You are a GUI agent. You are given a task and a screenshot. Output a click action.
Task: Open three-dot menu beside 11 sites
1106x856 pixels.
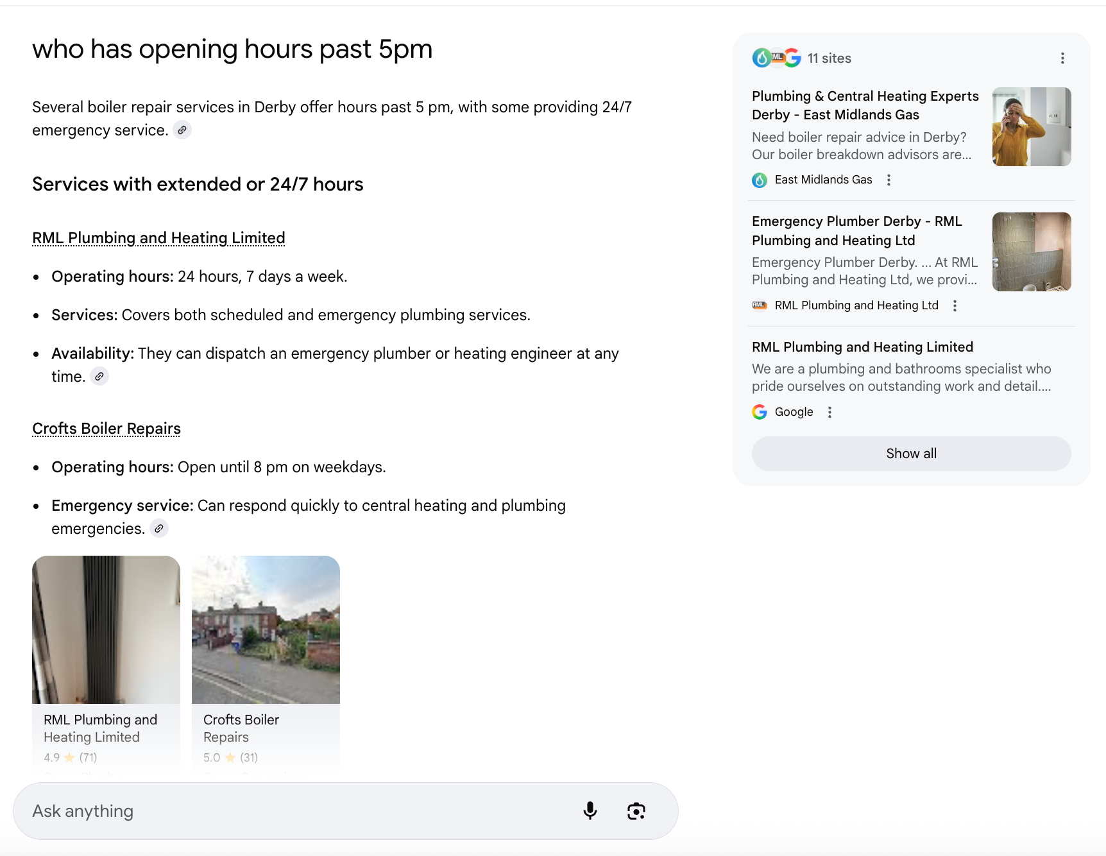coord(1062,58)
